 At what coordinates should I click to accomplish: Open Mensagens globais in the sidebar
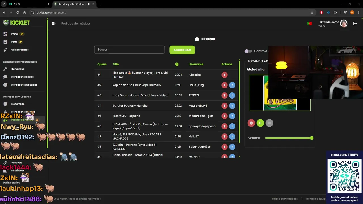click(x=22, y=77)
